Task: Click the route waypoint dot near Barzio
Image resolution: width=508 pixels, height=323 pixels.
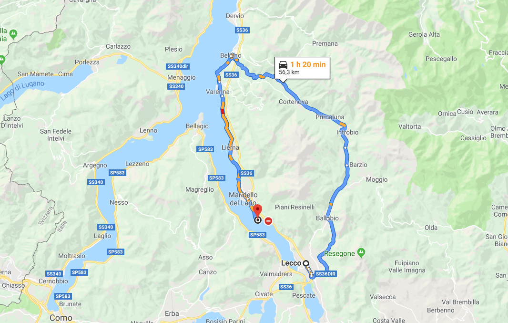Action: (x=346, y=165)
